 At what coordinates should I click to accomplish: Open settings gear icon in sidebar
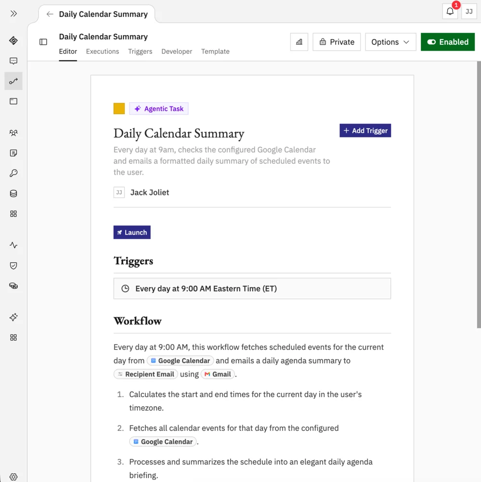pyautogui.click(x=13, y=477)
